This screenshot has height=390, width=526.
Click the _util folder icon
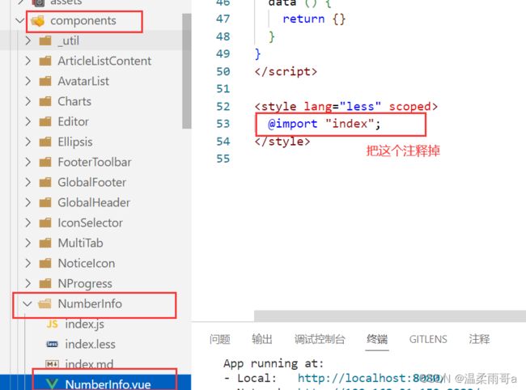(45, 41)
